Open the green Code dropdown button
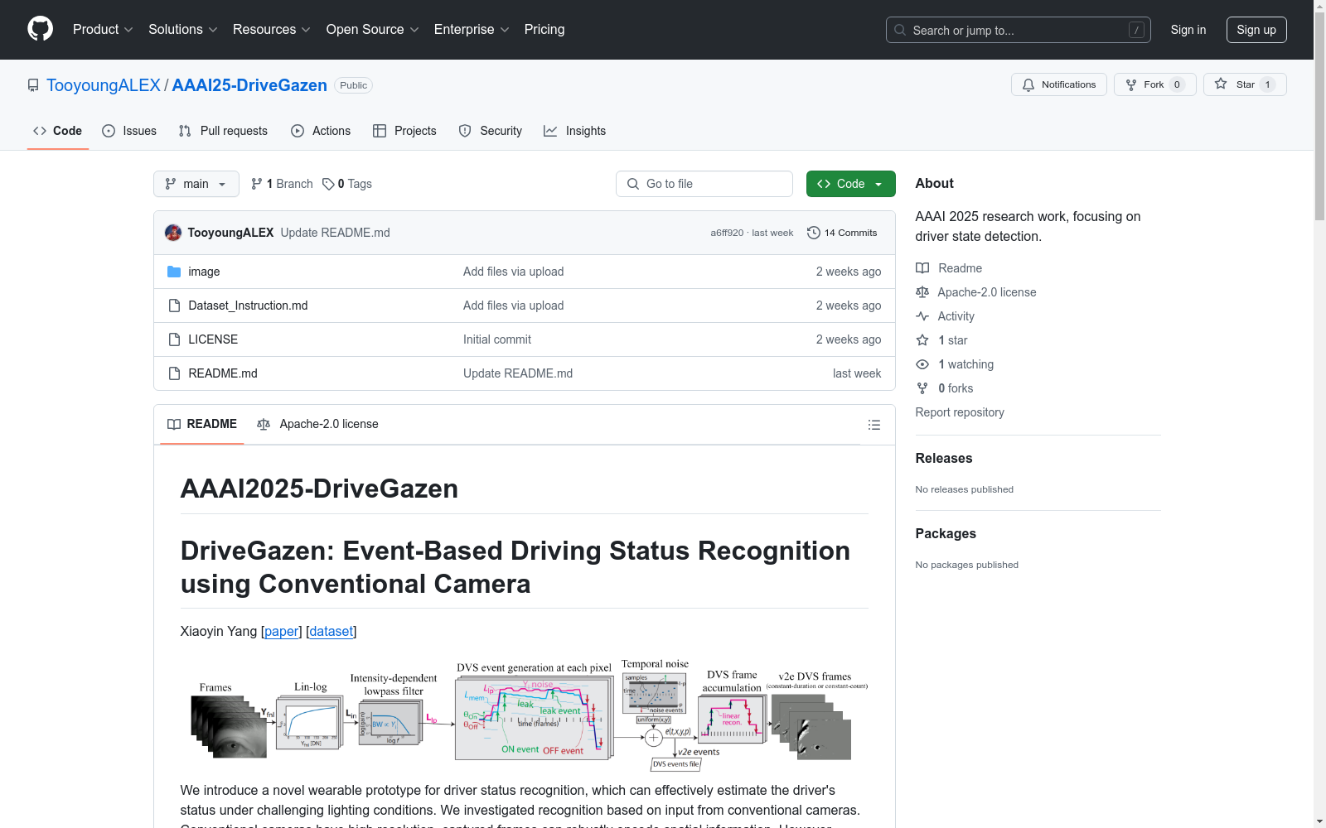 click(x=850, y=184)
